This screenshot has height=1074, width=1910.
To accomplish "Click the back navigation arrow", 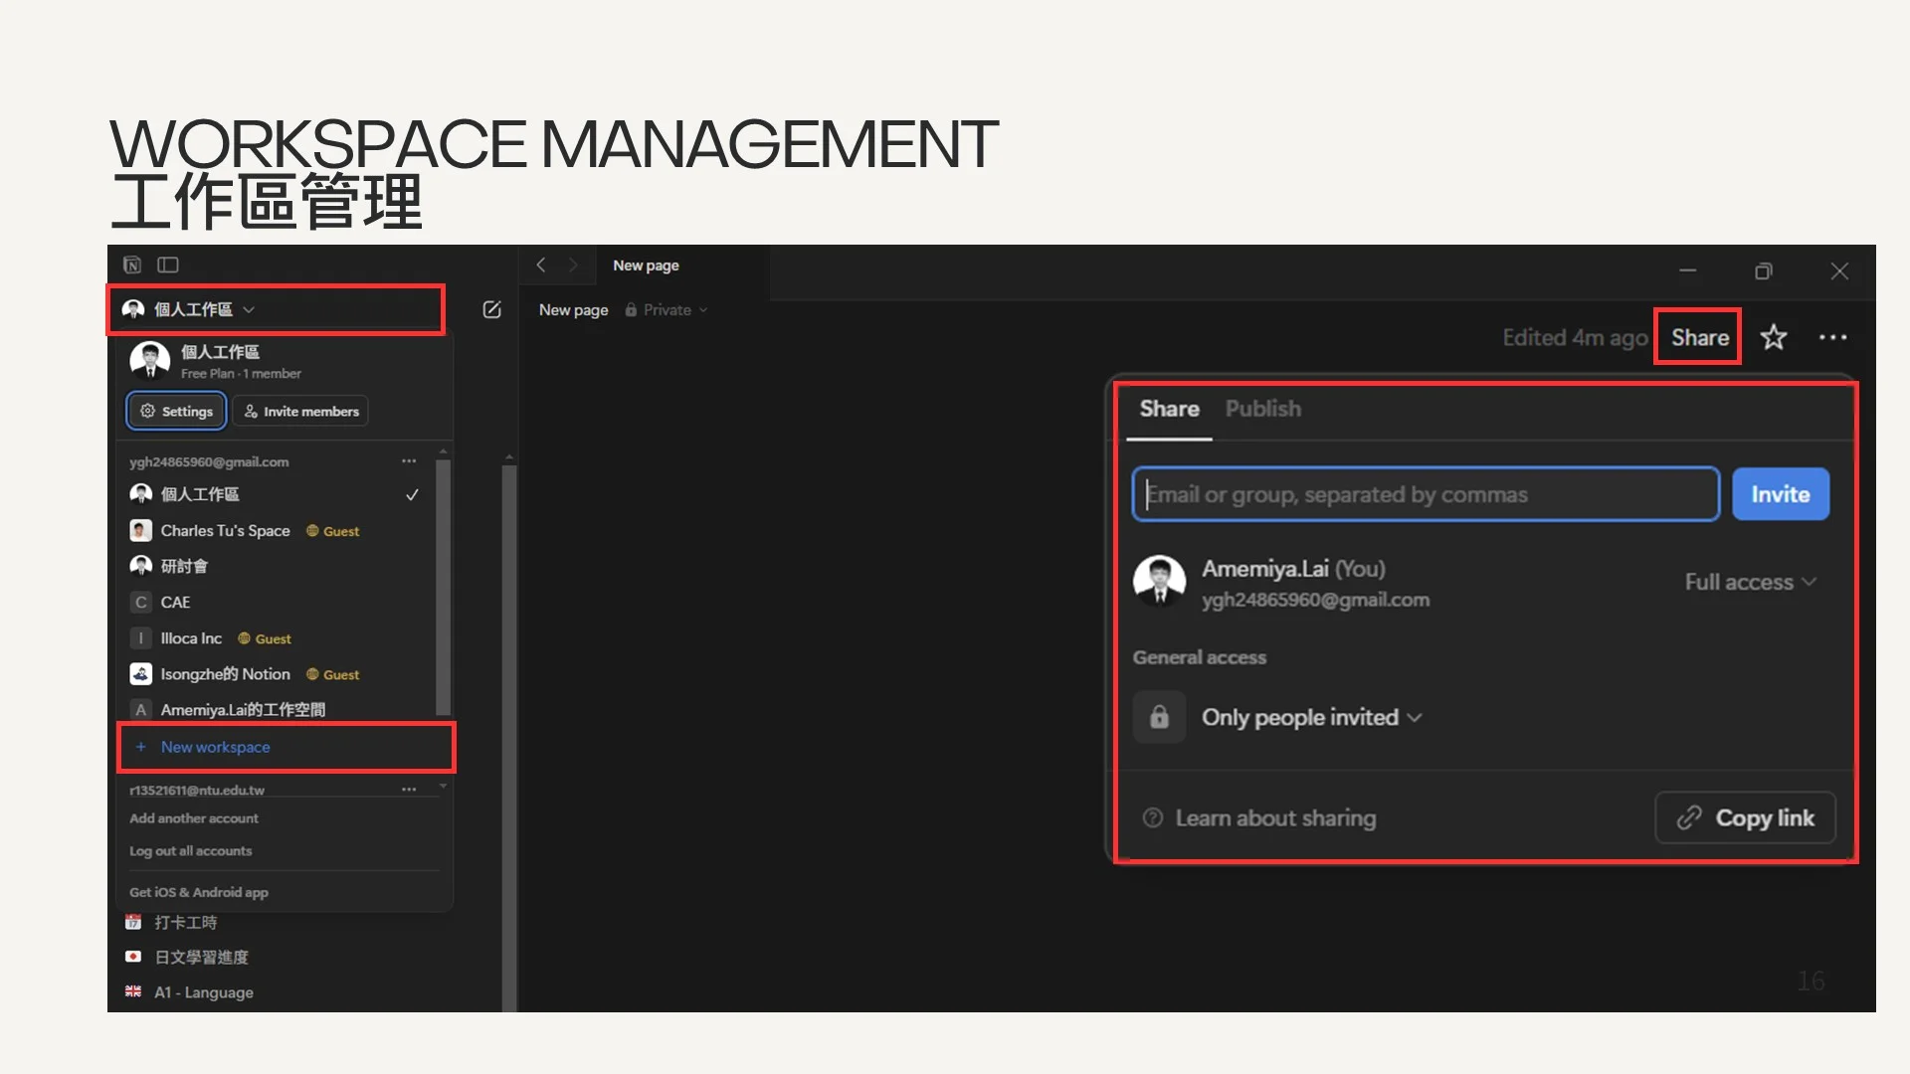I will click(541, 265).
